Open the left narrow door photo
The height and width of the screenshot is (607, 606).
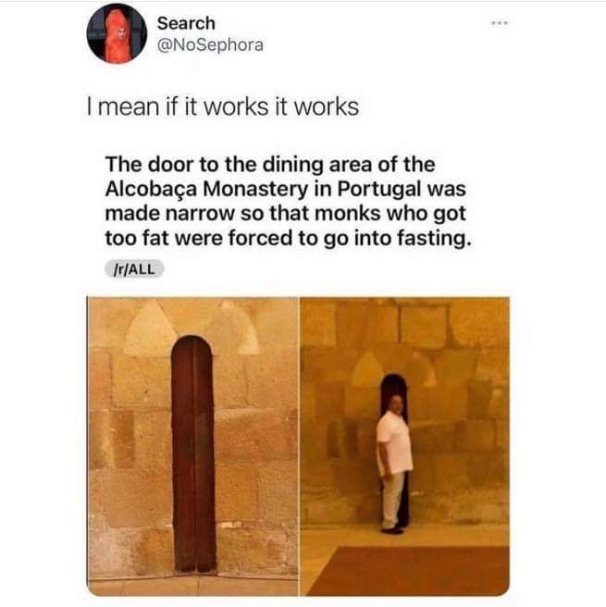[x=192, y=446]
